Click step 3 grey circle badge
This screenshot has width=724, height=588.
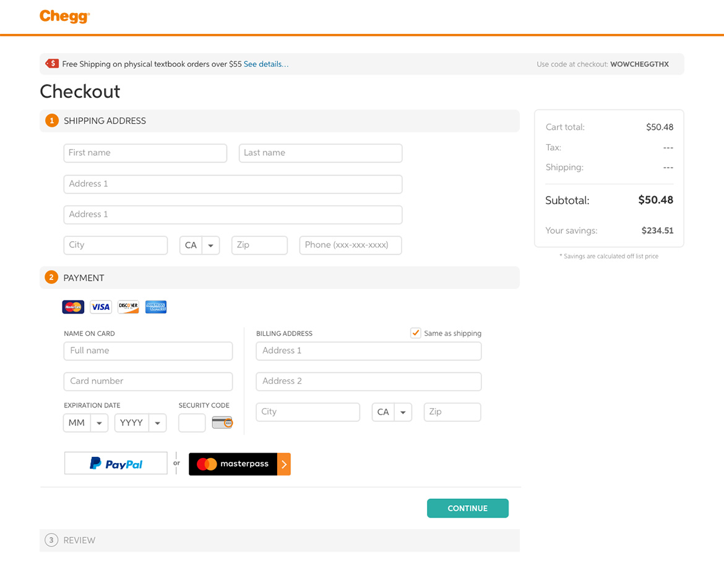pos(51,540)
